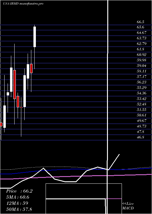Click the 12MA : 59 readout
This screenshot has height=214, width=152.
(17, 203)
